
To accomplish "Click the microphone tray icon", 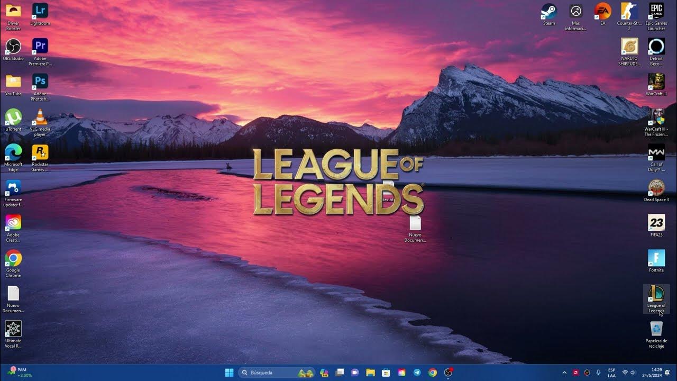I will point(598,373).
